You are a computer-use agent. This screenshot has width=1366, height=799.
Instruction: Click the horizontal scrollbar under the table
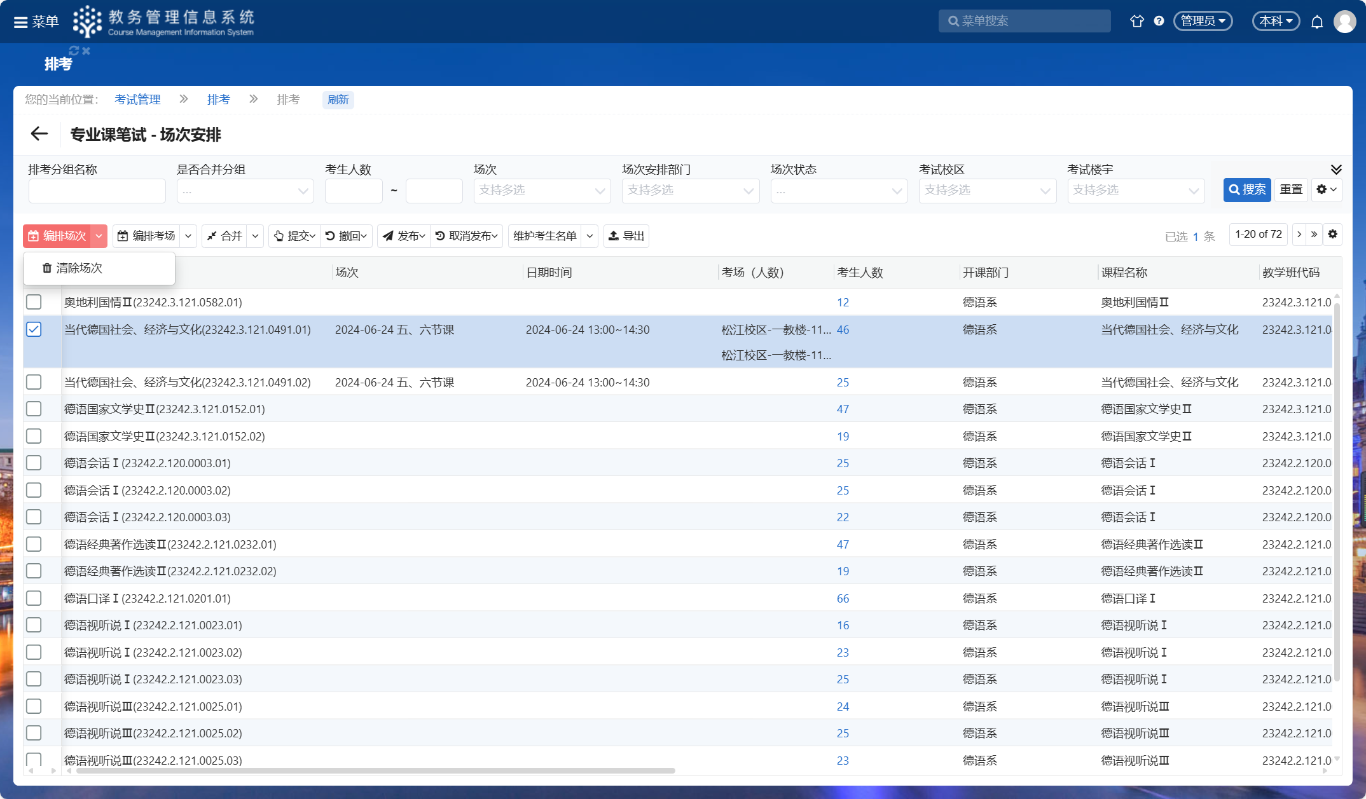point(375,771)
